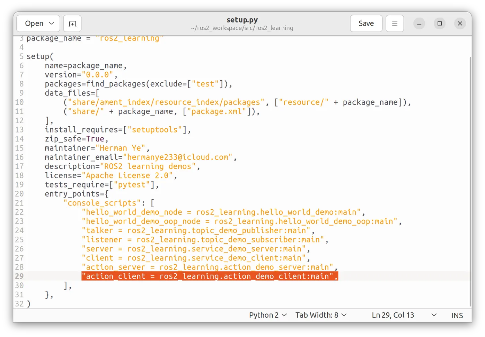Open the Ln 29, Col 13 position menu
Image resolution: width=485 pixels, height=337 pixels.
click(404, 315)
